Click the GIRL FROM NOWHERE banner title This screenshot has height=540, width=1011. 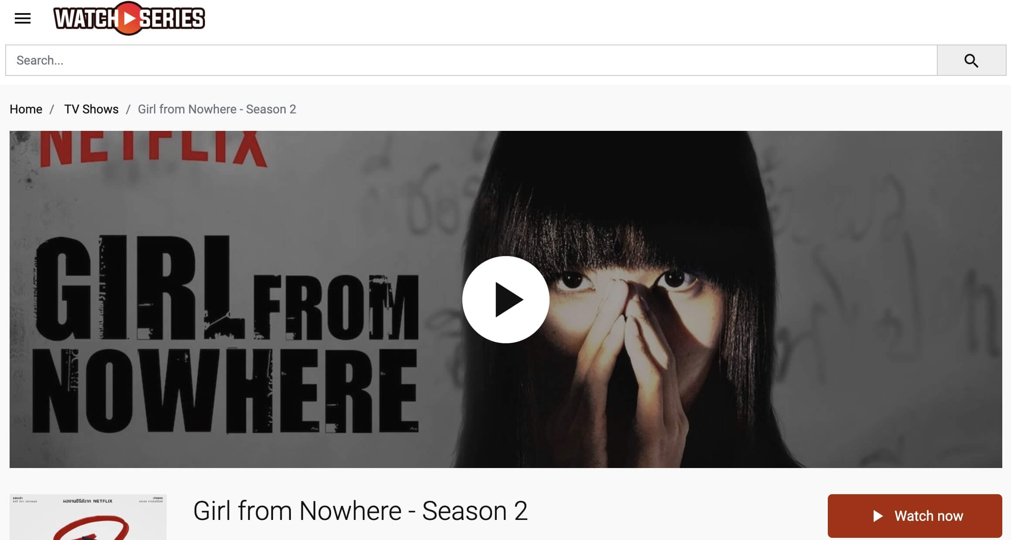pyautogui.click(x=225, y=334)
